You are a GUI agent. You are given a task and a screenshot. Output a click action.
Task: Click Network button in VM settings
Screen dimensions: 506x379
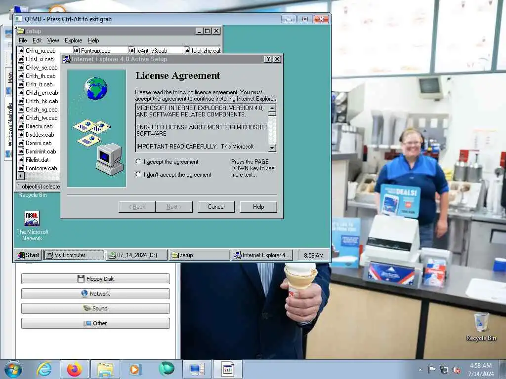pos(95,294)
